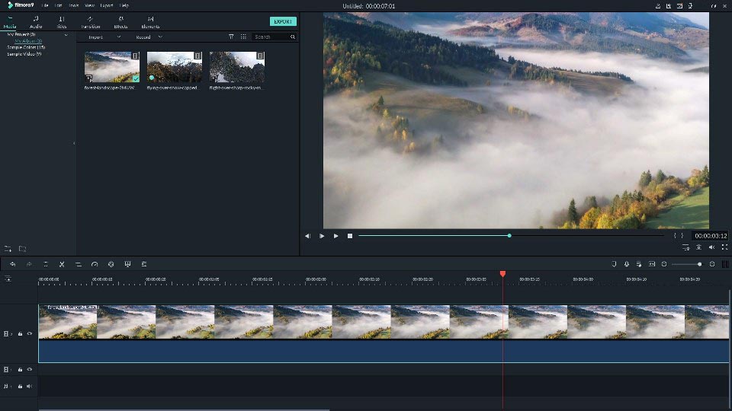
Task: Click the preview progress slider handle
Action: tap(509, 236)
